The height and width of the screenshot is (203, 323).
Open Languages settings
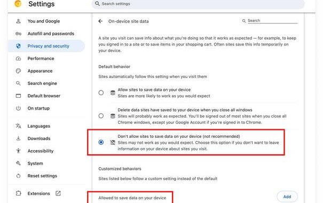point(39,126)
